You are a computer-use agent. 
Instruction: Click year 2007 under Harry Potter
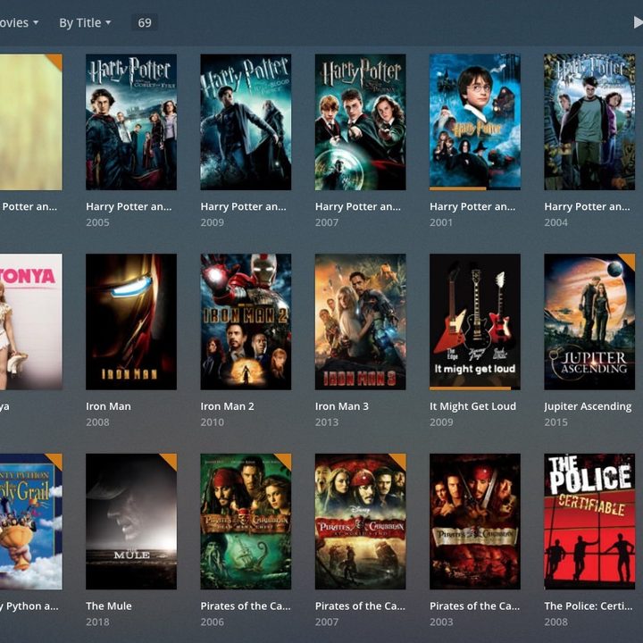[327, 222]
